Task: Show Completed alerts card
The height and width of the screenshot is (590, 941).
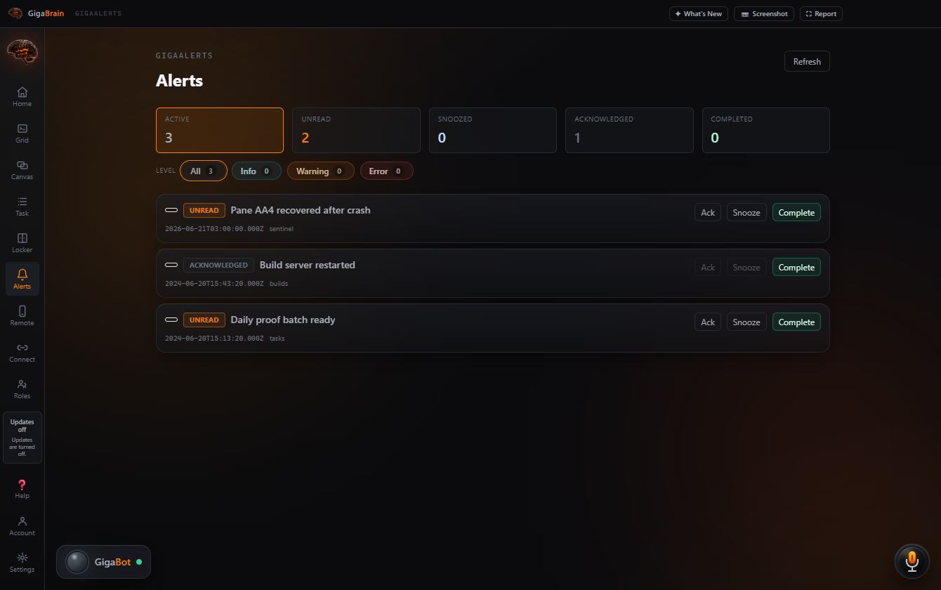Action: 766,130
